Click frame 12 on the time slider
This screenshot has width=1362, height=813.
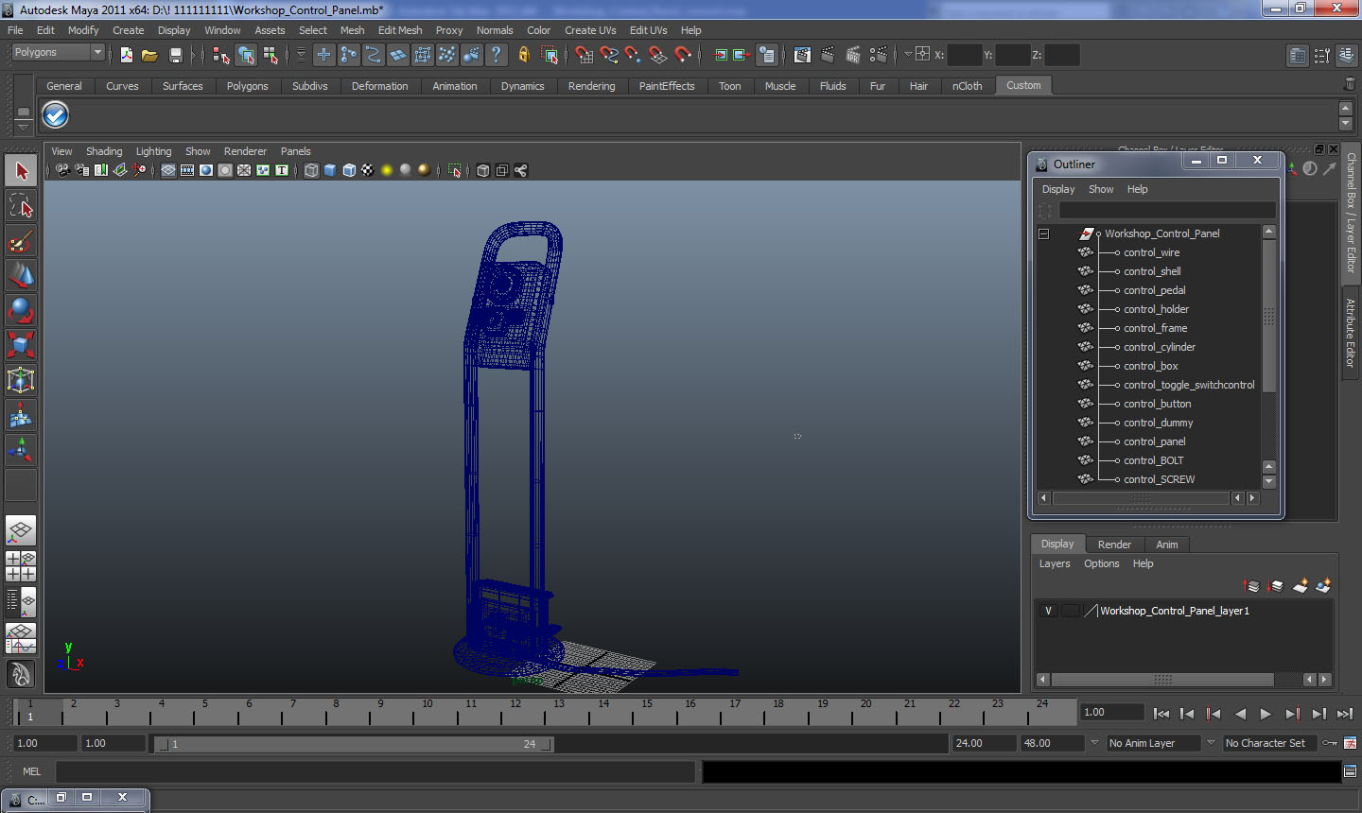[x=515, y=712]
